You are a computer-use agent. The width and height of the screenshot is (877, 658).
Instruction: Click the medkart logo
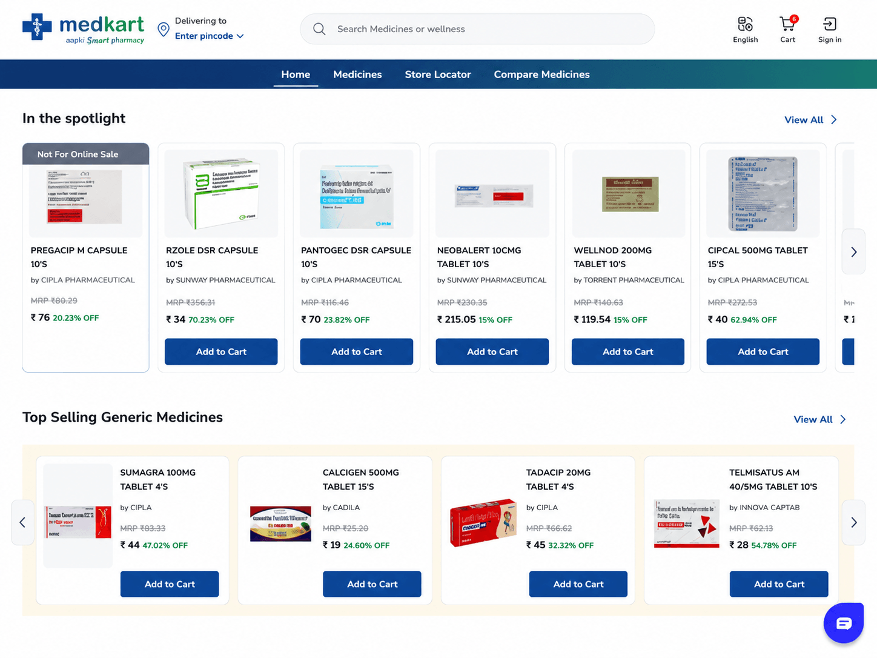[x=83, y=29]
